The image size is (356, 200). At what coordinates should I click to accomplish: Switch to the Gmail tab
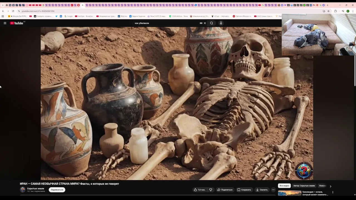pos(314,5)
